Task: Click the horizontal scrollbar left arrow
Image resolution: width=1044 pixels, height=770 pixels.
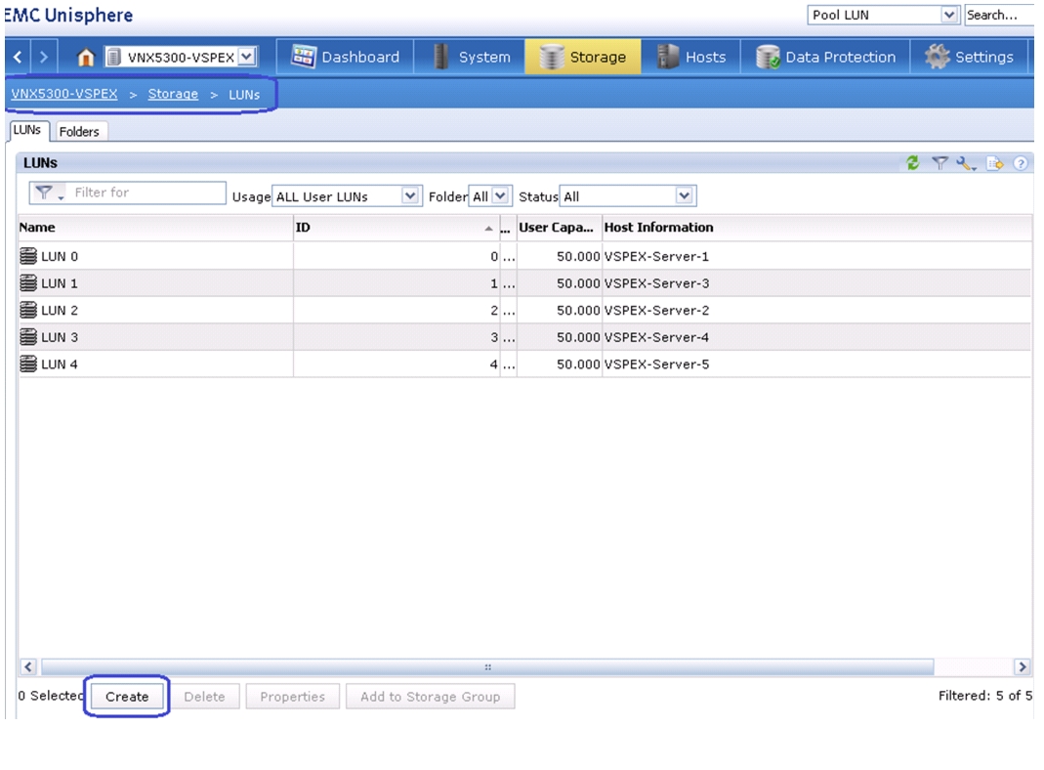Action: pyautogui.click(x=28, y=666)
